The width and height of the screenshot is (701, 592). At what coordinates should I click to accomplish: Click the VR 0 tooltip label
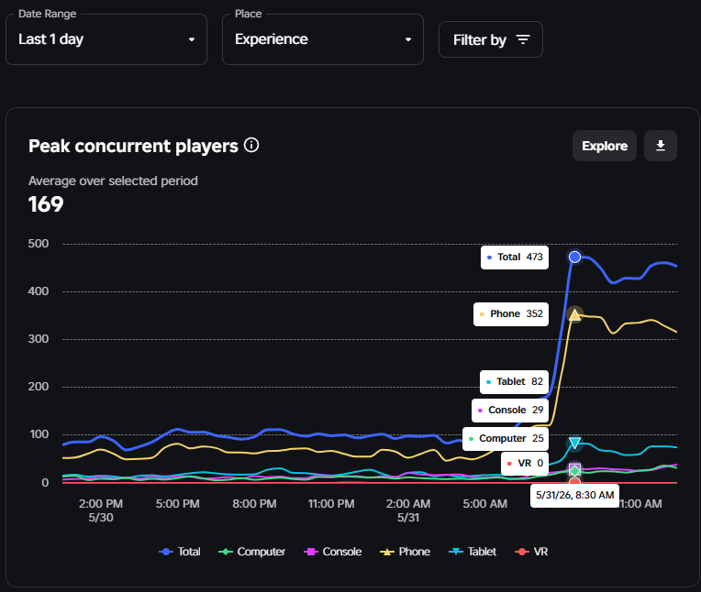click(x=525, y=464)
